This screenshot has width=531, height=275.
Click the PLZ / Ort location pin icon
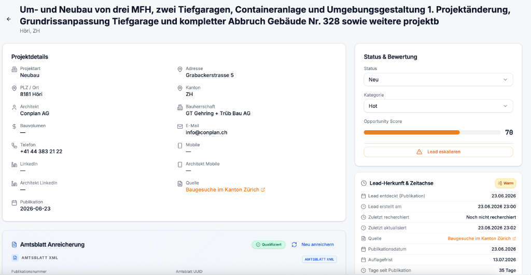point(14,88)
